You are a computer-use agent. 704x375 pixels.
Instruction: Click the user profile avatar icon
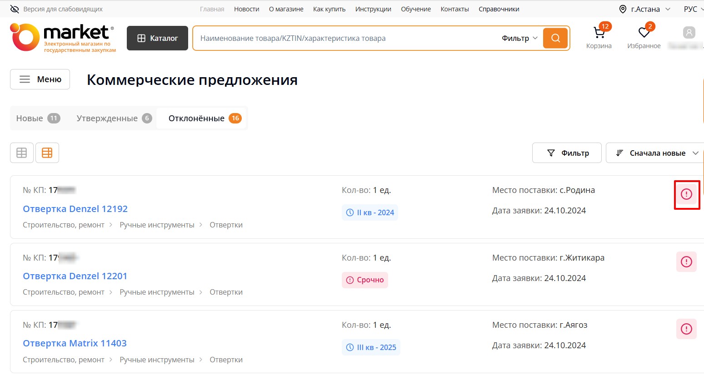pyautogui.click(x=689, y=33)
